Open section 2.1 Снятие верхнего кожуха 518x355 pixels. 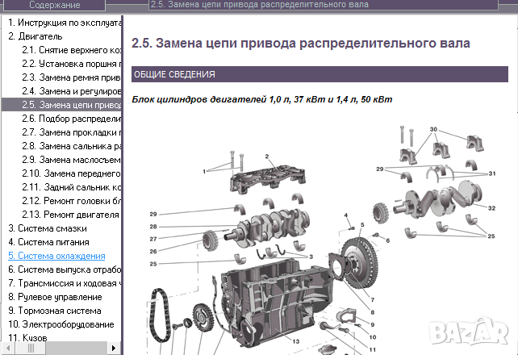pyautogui.click(x=71, y=50)
